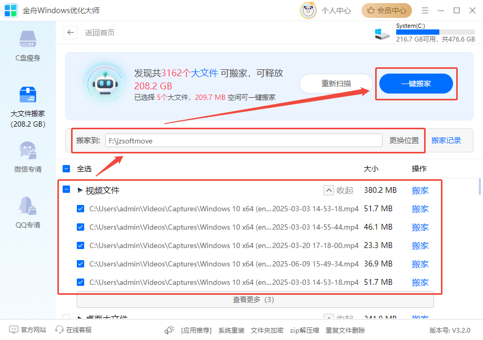Screen dimensions: 483x340
Task: Open 搬家记录 move history
Action: [x=446, y=141]
